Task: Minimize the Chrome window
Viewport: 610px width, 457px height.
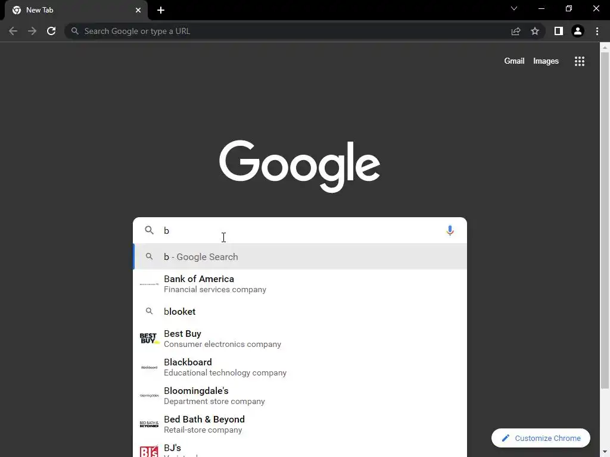Action: [x=541, y=8]
